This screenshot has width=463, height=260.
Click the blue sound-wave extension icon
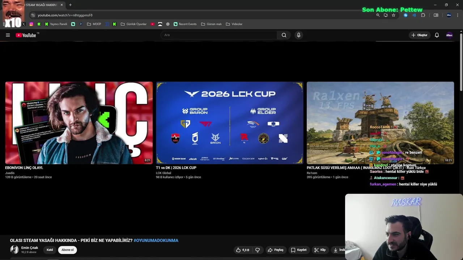(x=414, y=15)
